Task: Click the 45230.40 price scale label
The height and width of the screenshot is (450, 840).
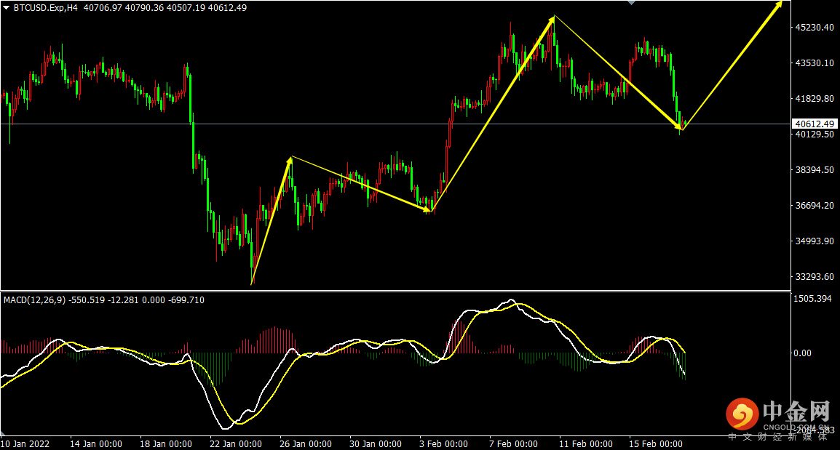Action: (815, 28)
